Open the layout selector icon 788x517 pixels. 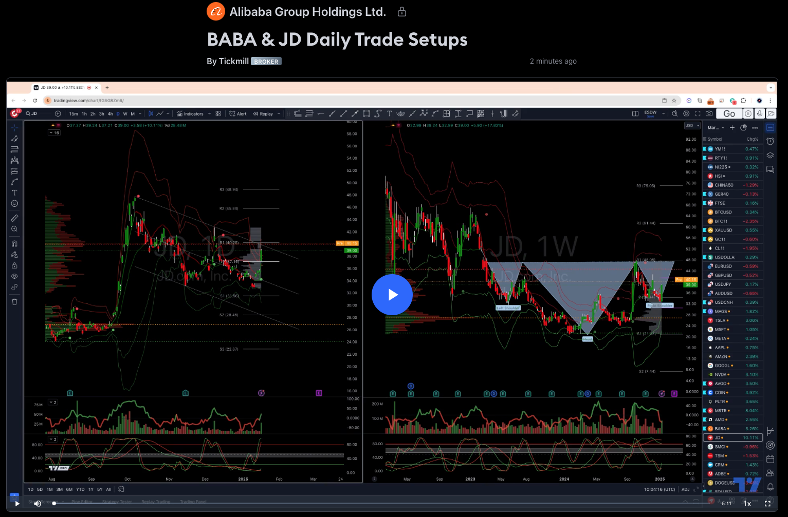(x=635, y=113)
